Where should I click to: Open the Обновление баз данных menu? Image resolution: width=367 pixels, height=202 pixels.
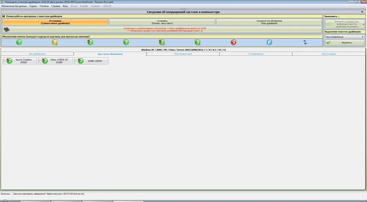[x=14, y=6]
